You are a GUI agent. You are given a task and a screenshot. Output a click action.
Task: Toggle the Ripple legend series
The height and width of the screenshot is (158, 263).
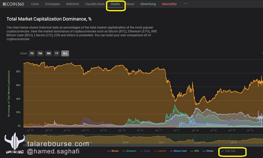pyautogui.click(x=145, y=151)
